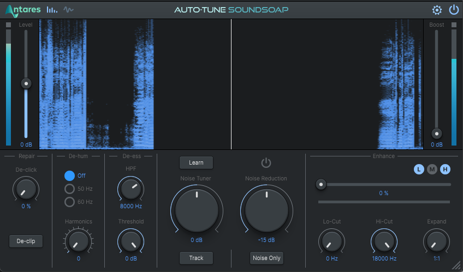Click the Boost slider handle
The image size is (463, 272).
(x=437, y=134)
